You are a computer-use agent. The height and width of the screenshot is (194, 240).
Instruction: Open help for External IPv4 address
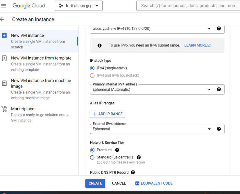219,129
